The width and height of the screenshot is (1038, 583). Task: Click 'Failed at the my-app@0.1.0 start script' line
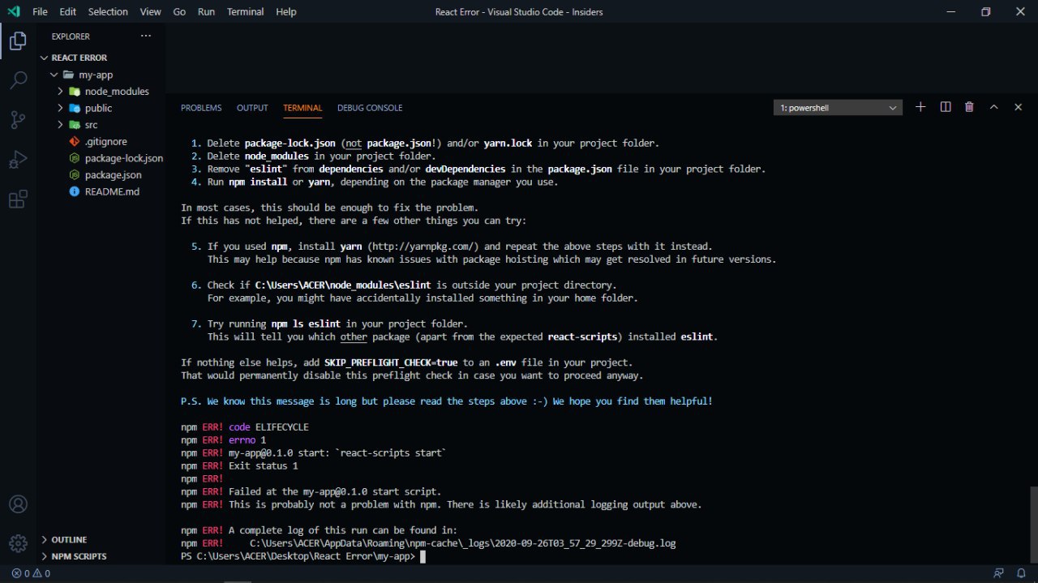[x=311, y=492]
